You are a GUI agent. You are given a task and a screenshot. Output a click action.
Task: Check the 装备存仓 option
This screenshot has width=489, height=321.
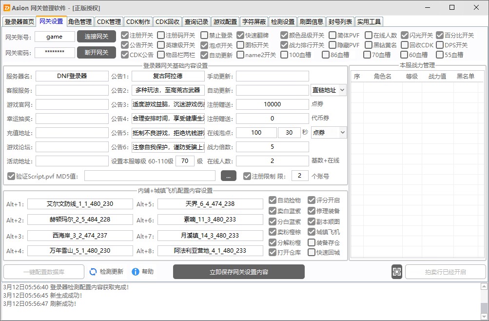pyautogui.click(x=312, y=242)
